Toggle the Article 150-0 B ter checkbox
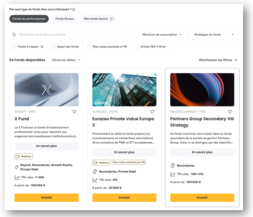This screenshot has width=253, height=217. click(137, 47)
